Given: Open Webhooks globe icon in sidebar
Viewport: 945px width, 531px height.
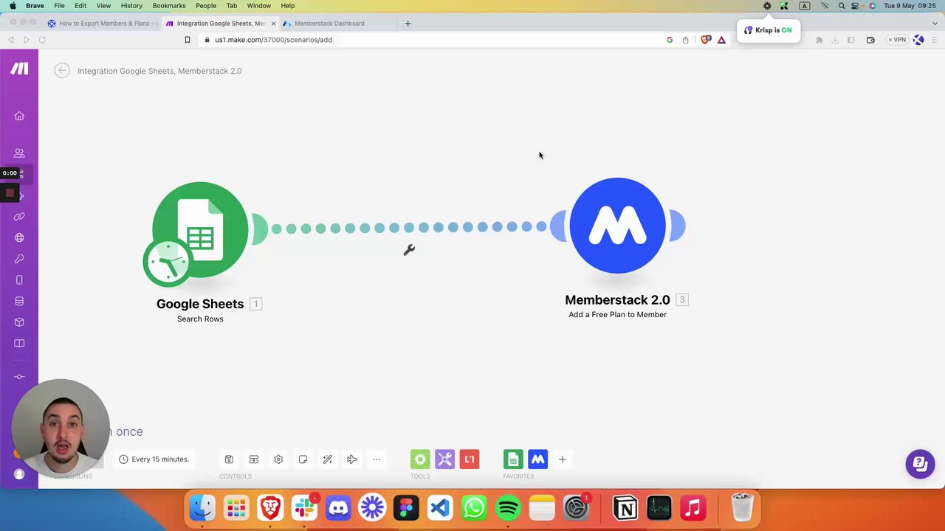Looking at the screenshot, I should (x=19, y=237).
